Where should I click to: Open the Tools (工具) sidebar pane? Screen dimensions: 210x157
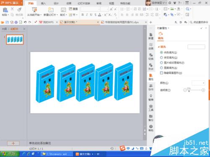pos(151,108)
